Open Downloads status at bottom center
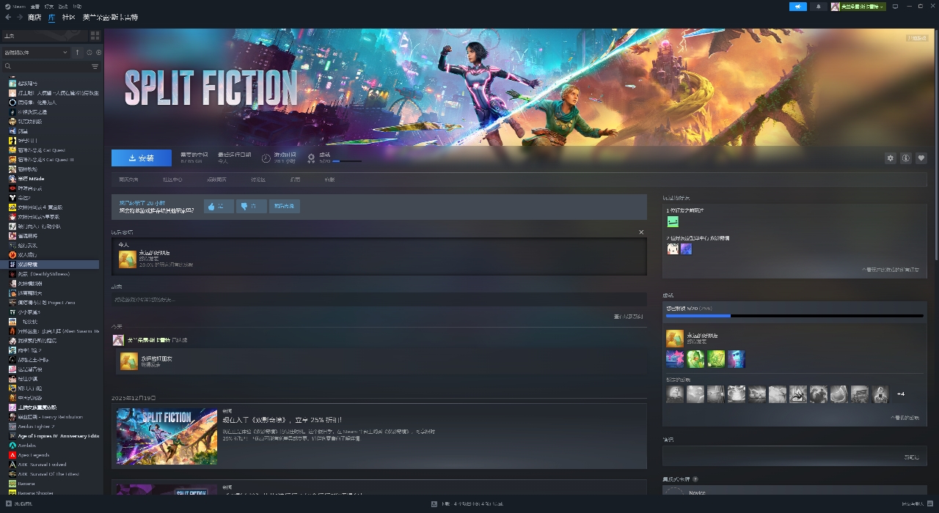The image size is (939, 513). [x=468, y=503]
